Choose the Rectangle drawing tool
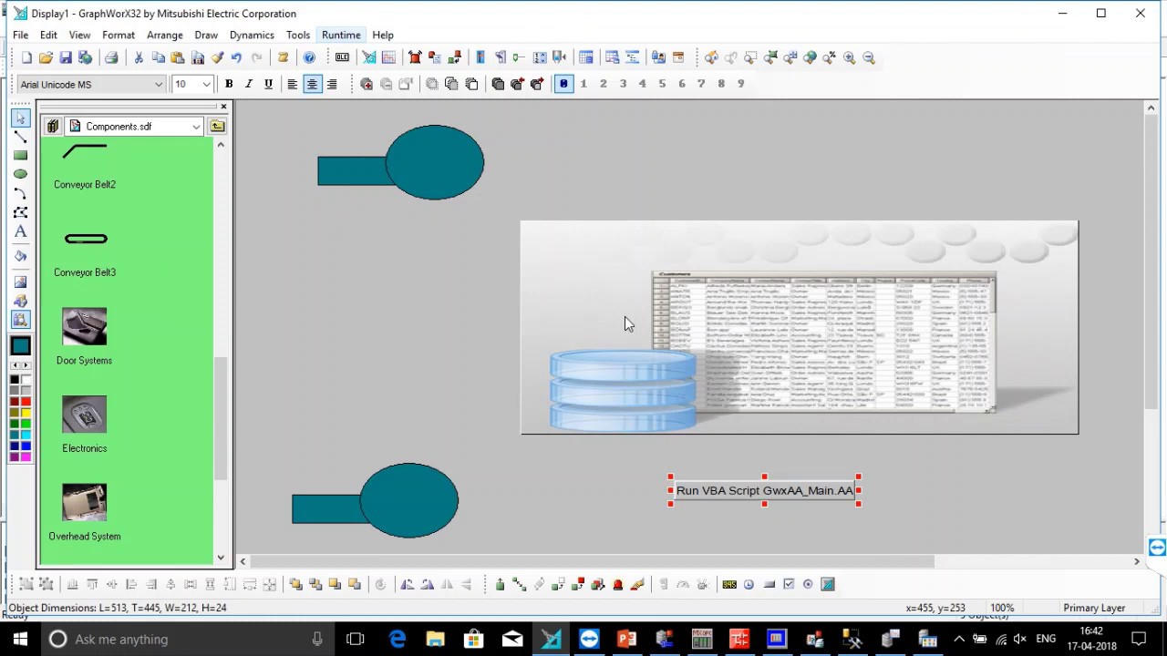 pos(20,156)
